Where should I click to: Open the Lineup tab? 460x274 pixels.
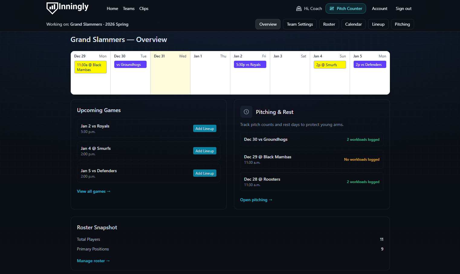pos(378,24)
